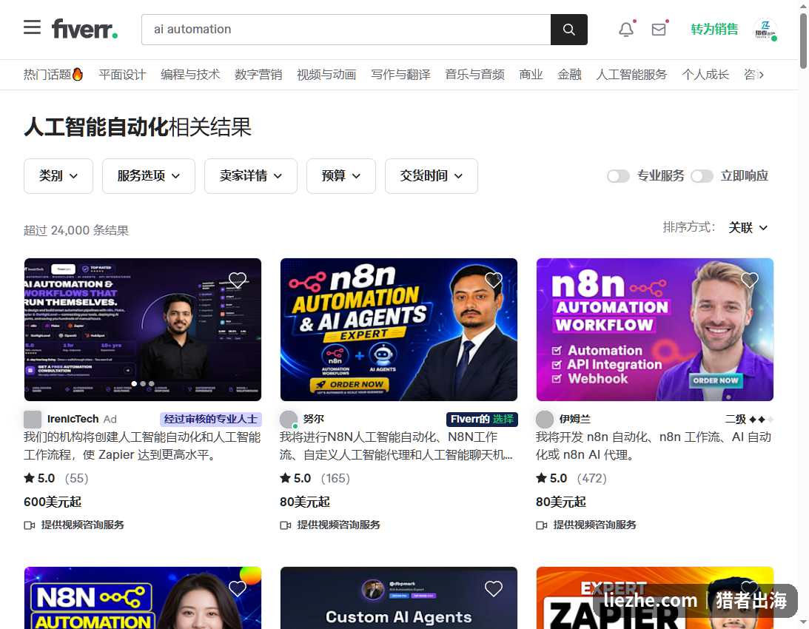This screenshot has height=629, width=809.
Task: Click the 600美元起 price
Action: 53,502
